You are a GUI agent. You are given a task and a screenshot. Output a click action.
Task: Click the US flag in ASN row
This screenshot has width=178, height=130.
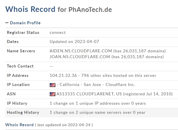coord(53,94)
